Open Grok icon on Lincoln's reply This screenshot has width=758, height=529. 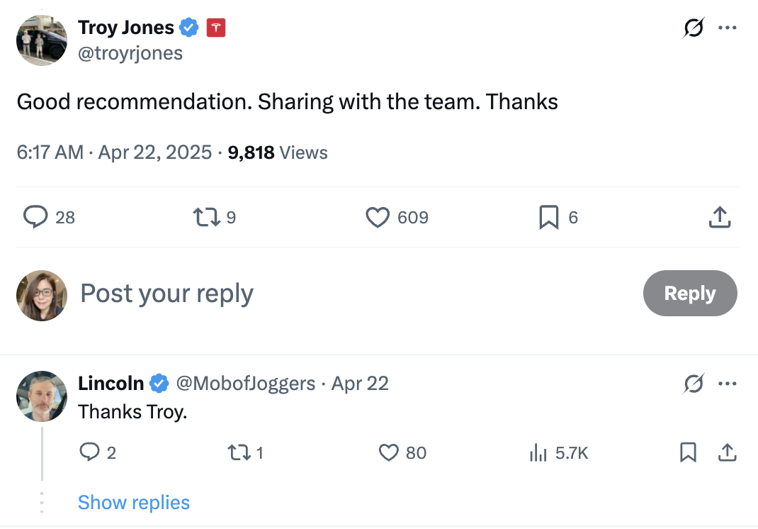point(694,384)
